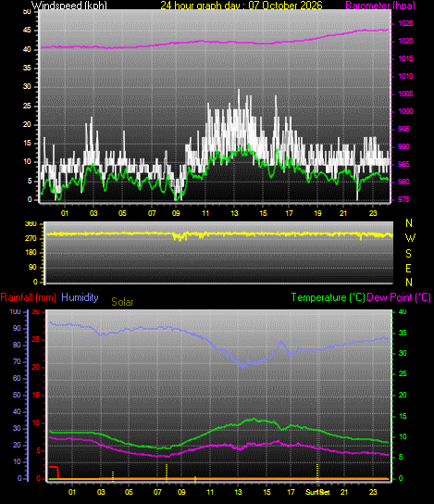Click the S compass direction label
The width and height of the screenshot is (434, 504).
[408, 254]
